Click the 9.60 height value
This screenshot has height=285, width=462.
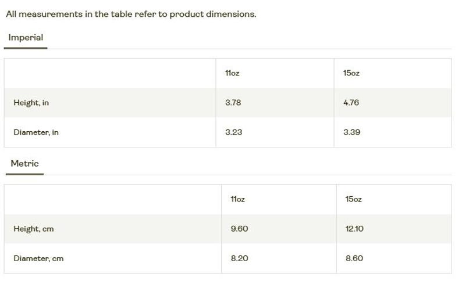pyautogui.click(x=240, y=229)
